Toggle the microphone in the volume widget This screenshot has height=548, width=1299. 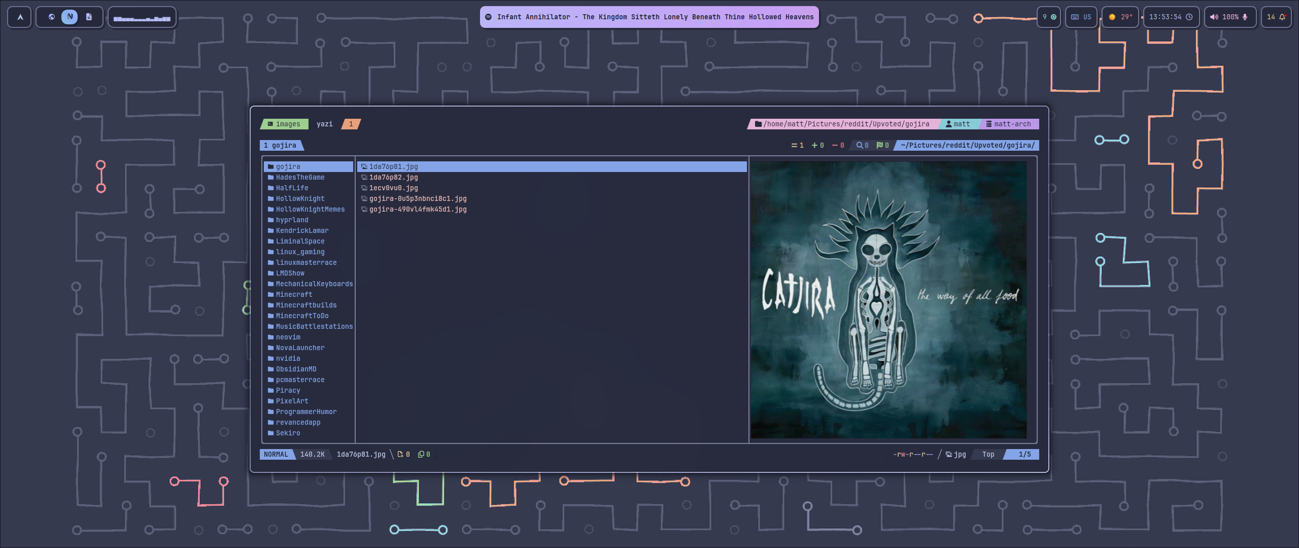point(1246,17)
